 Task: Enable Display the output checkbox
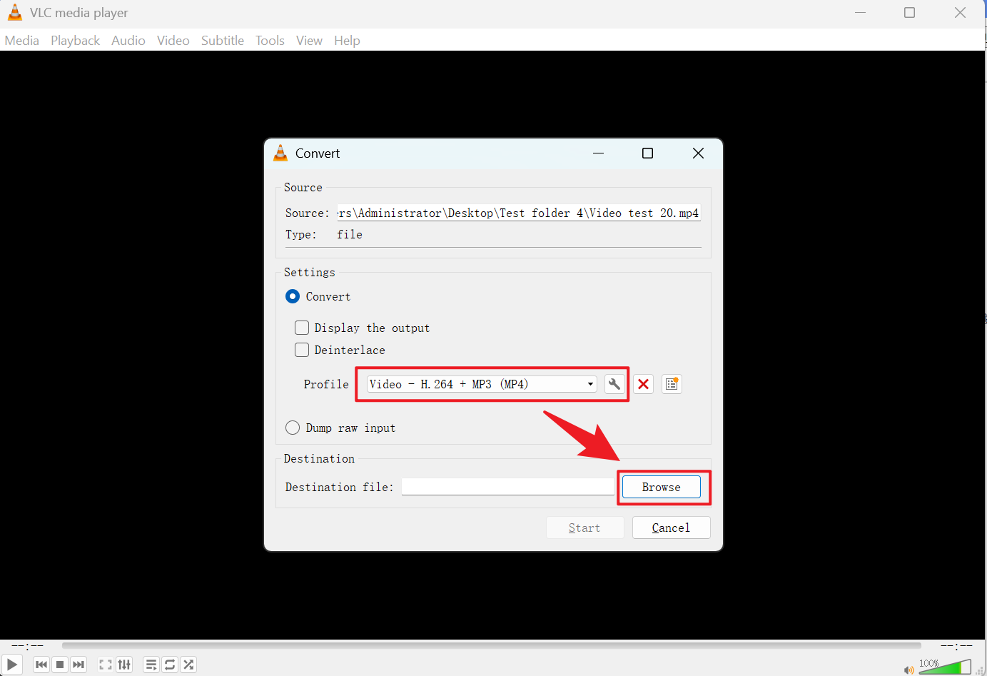(302, 328)
